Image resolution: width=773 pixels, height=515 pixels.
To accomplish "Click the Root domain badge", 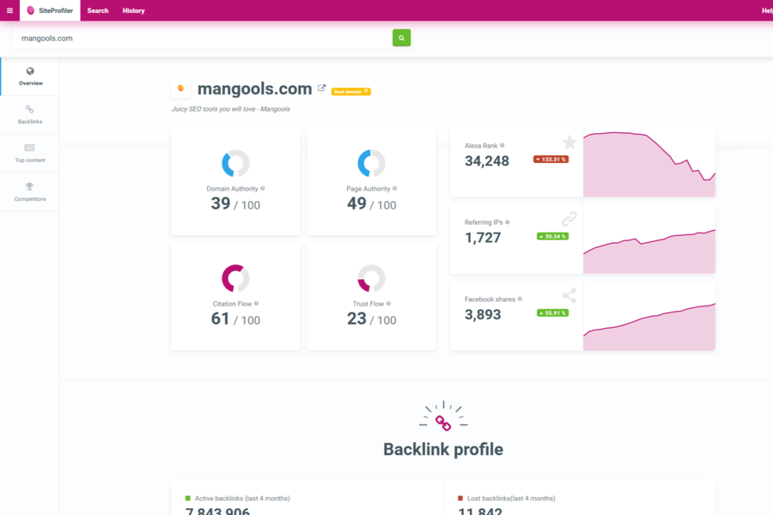I will coord(350,92).
